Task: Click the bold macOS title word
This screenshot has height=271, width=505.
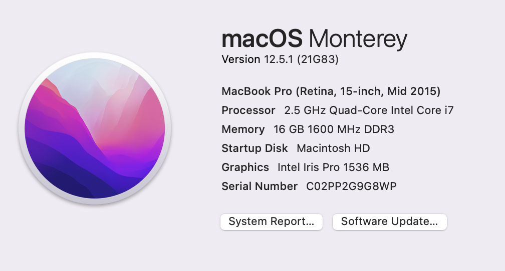Action: 262,38
